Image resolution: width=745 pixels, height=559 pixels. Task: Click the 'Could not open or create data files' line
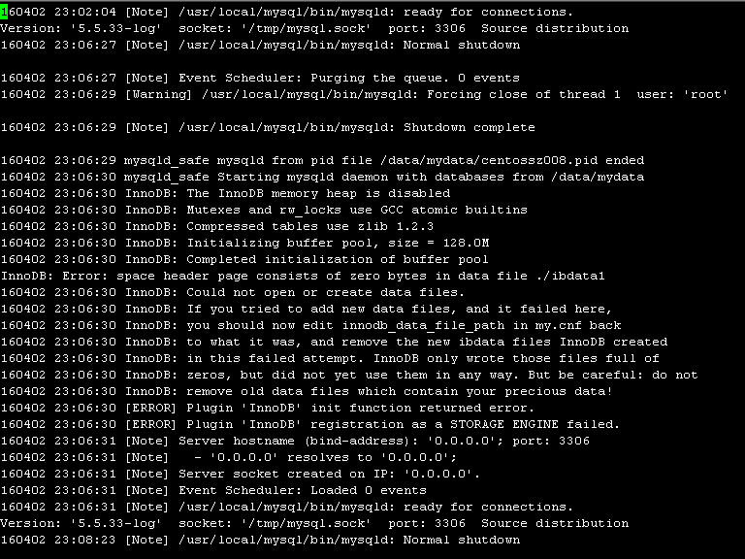[x=233, y=292]
